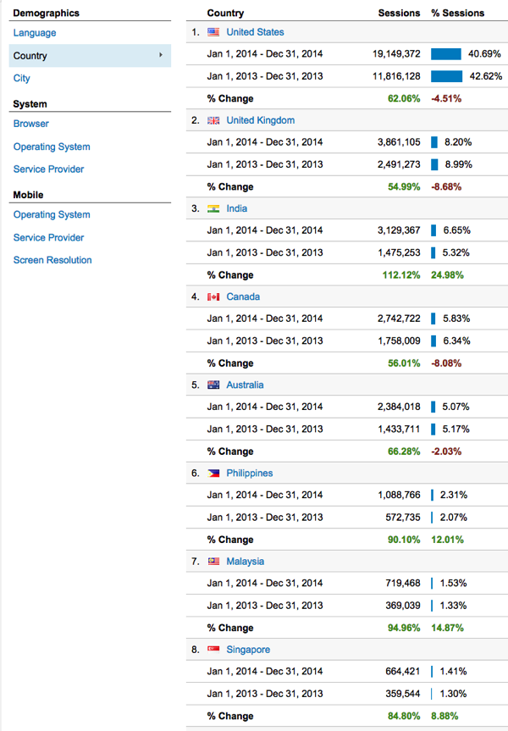508x731 pixels.
Task: Click the 62.06% change value
Action: pos(404,99)
